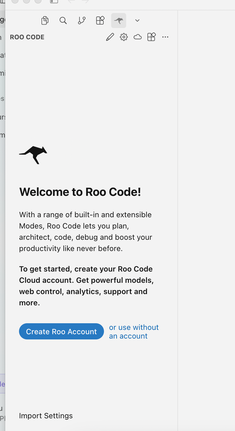
Task: Open the Source Control branch icon
Action: [82, 21]
